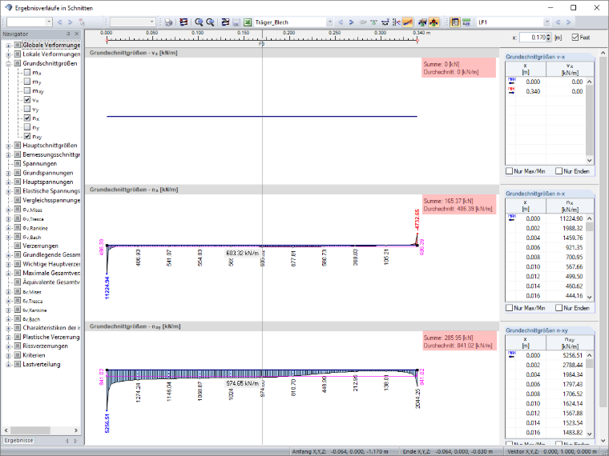Click the Navigator horizontal scrollbar right arrow
Screen dimensions: 609x456
(76, 430)
